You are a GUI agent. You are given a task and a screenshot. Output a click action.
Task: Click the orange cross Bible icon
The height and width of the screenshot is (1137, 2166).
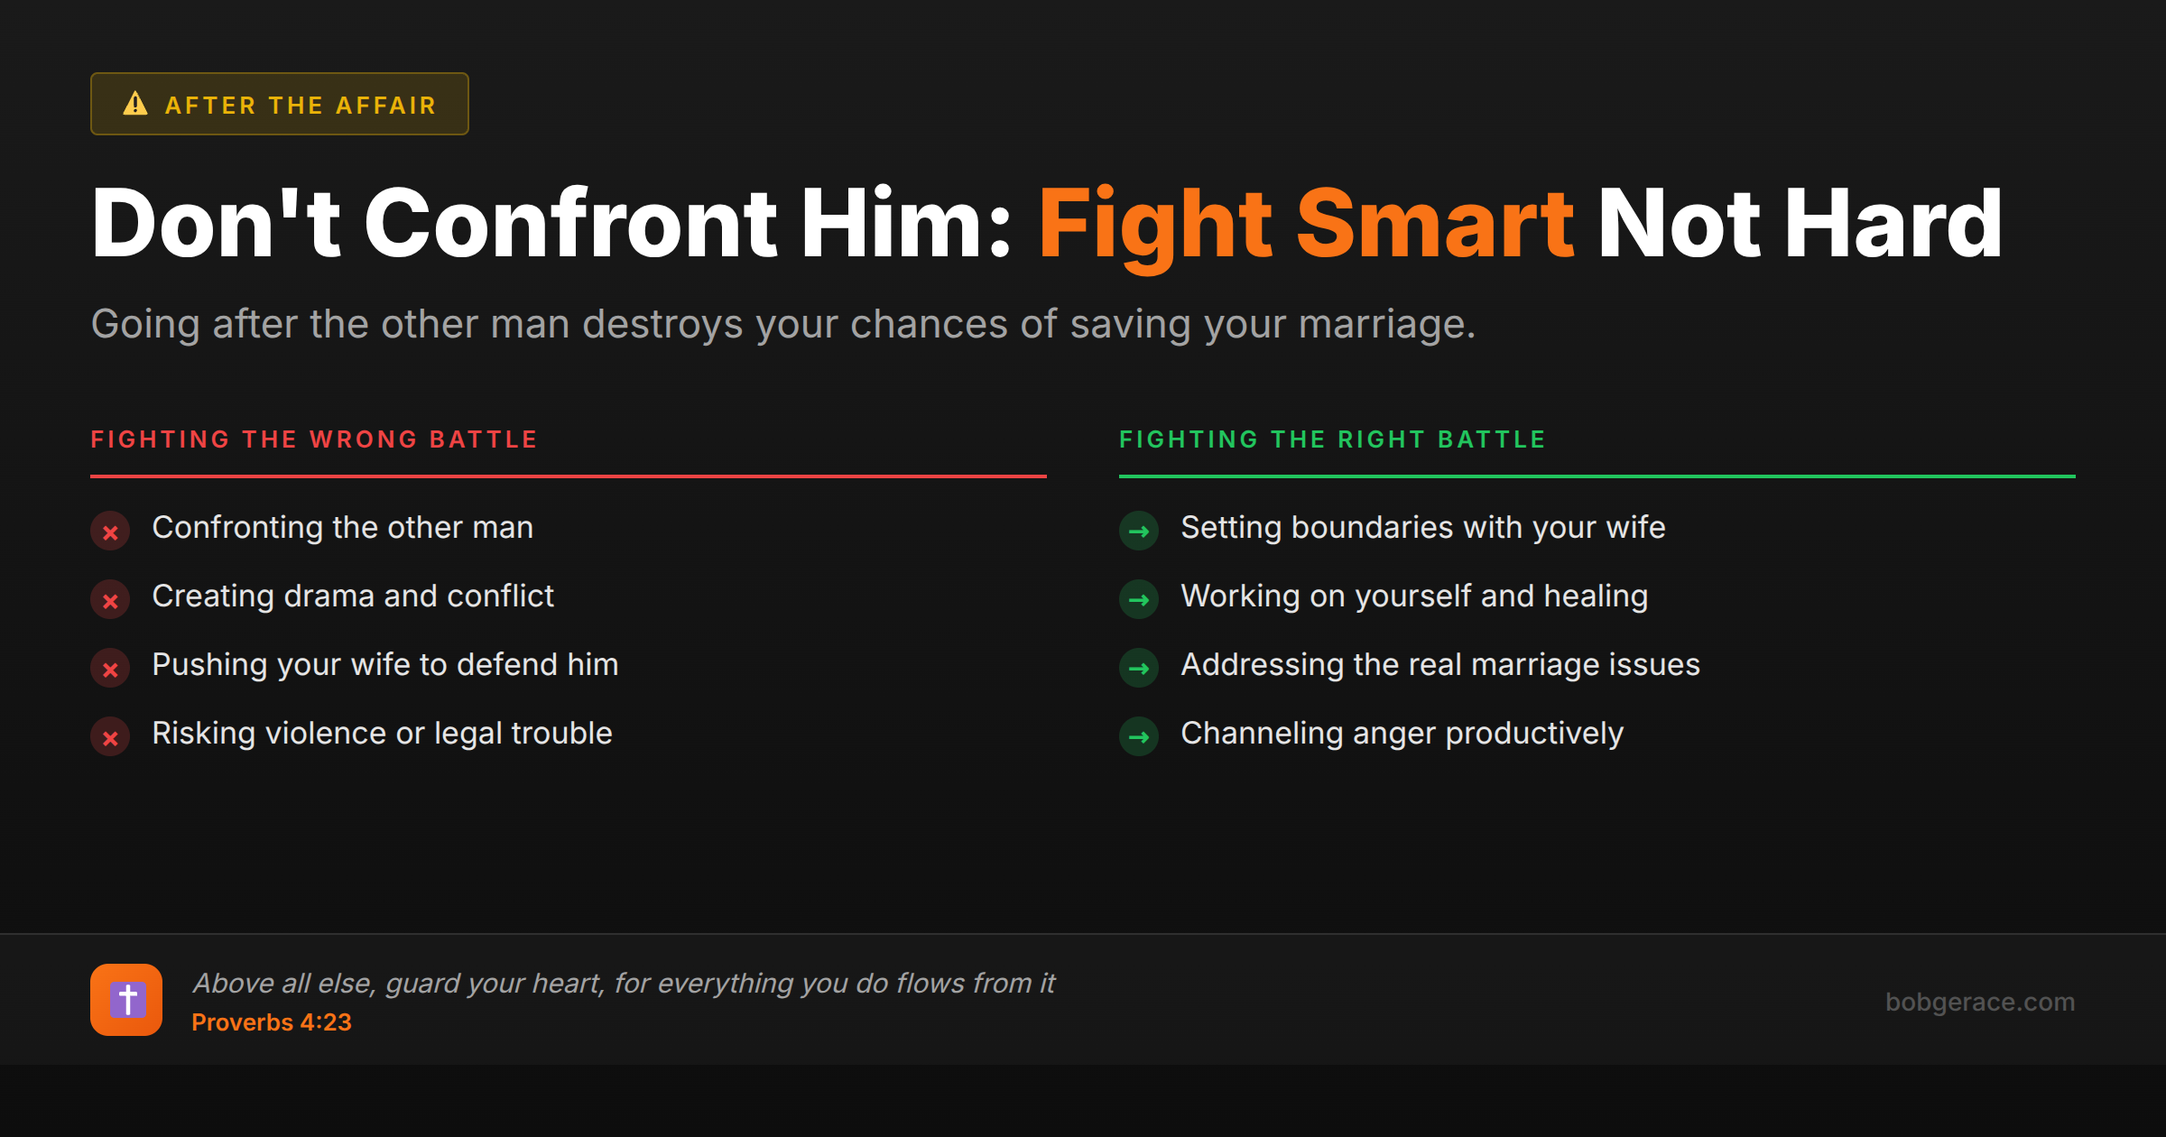tap(126, 1000)
